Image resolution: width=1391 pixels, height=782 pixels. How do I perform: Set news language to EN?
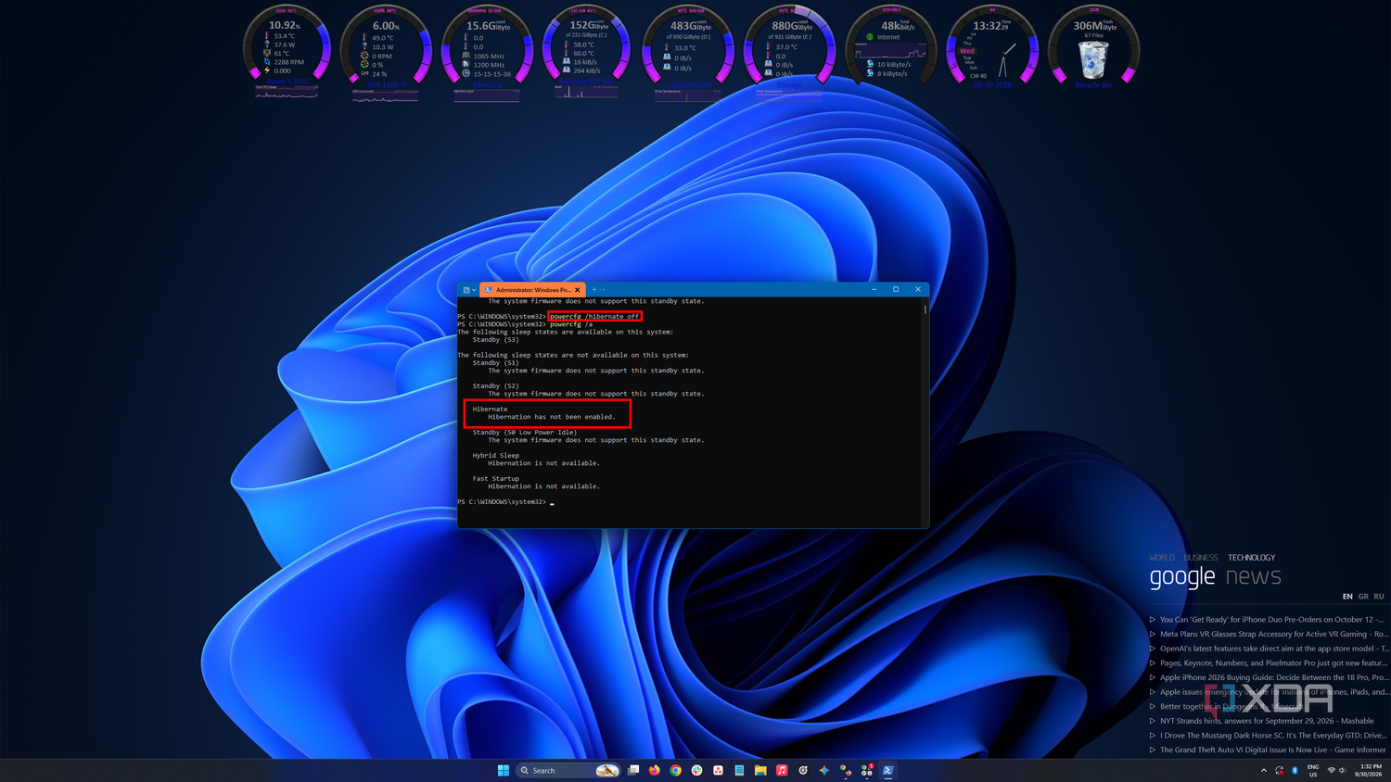(1347, 597)
